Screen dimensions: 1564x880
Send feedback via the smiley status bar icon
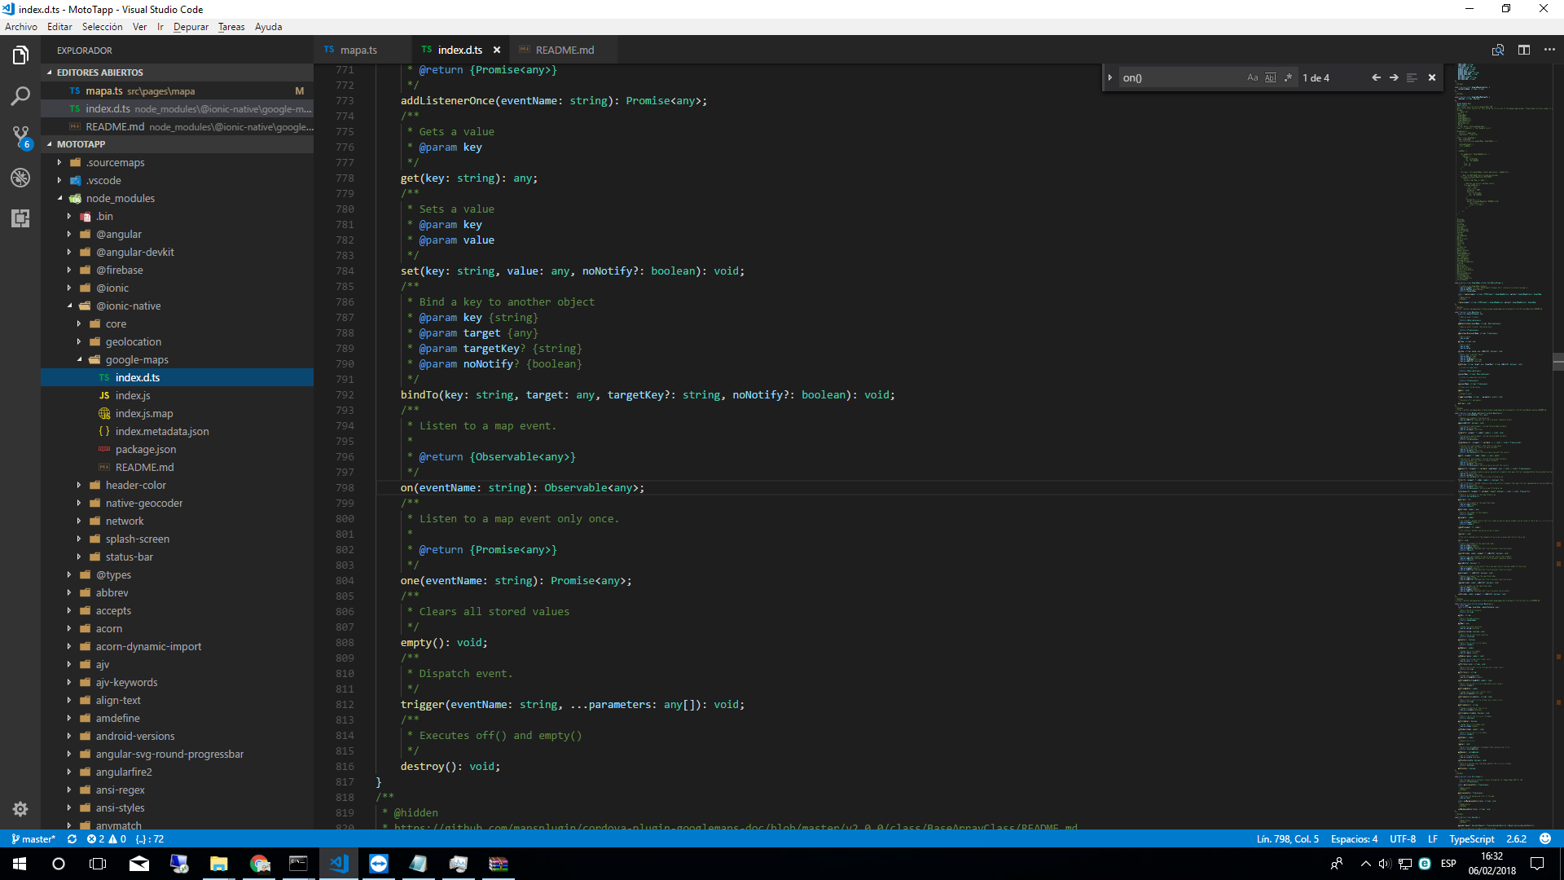tap(1545, 838)
